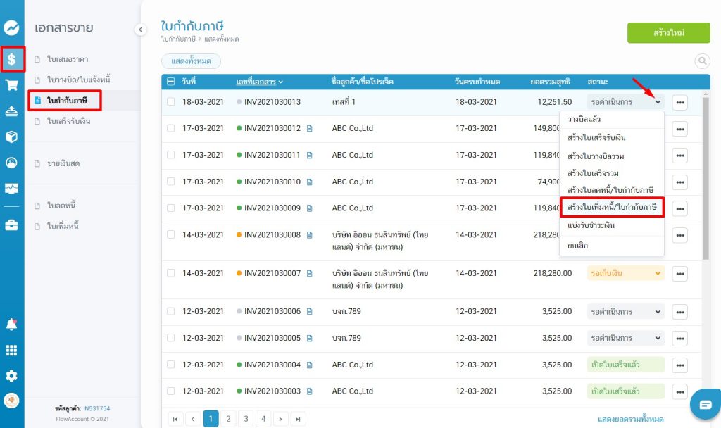This screenshot has width=721, height=428.
Task: Open the settings gear icon
Action: (x=11, y=376)
